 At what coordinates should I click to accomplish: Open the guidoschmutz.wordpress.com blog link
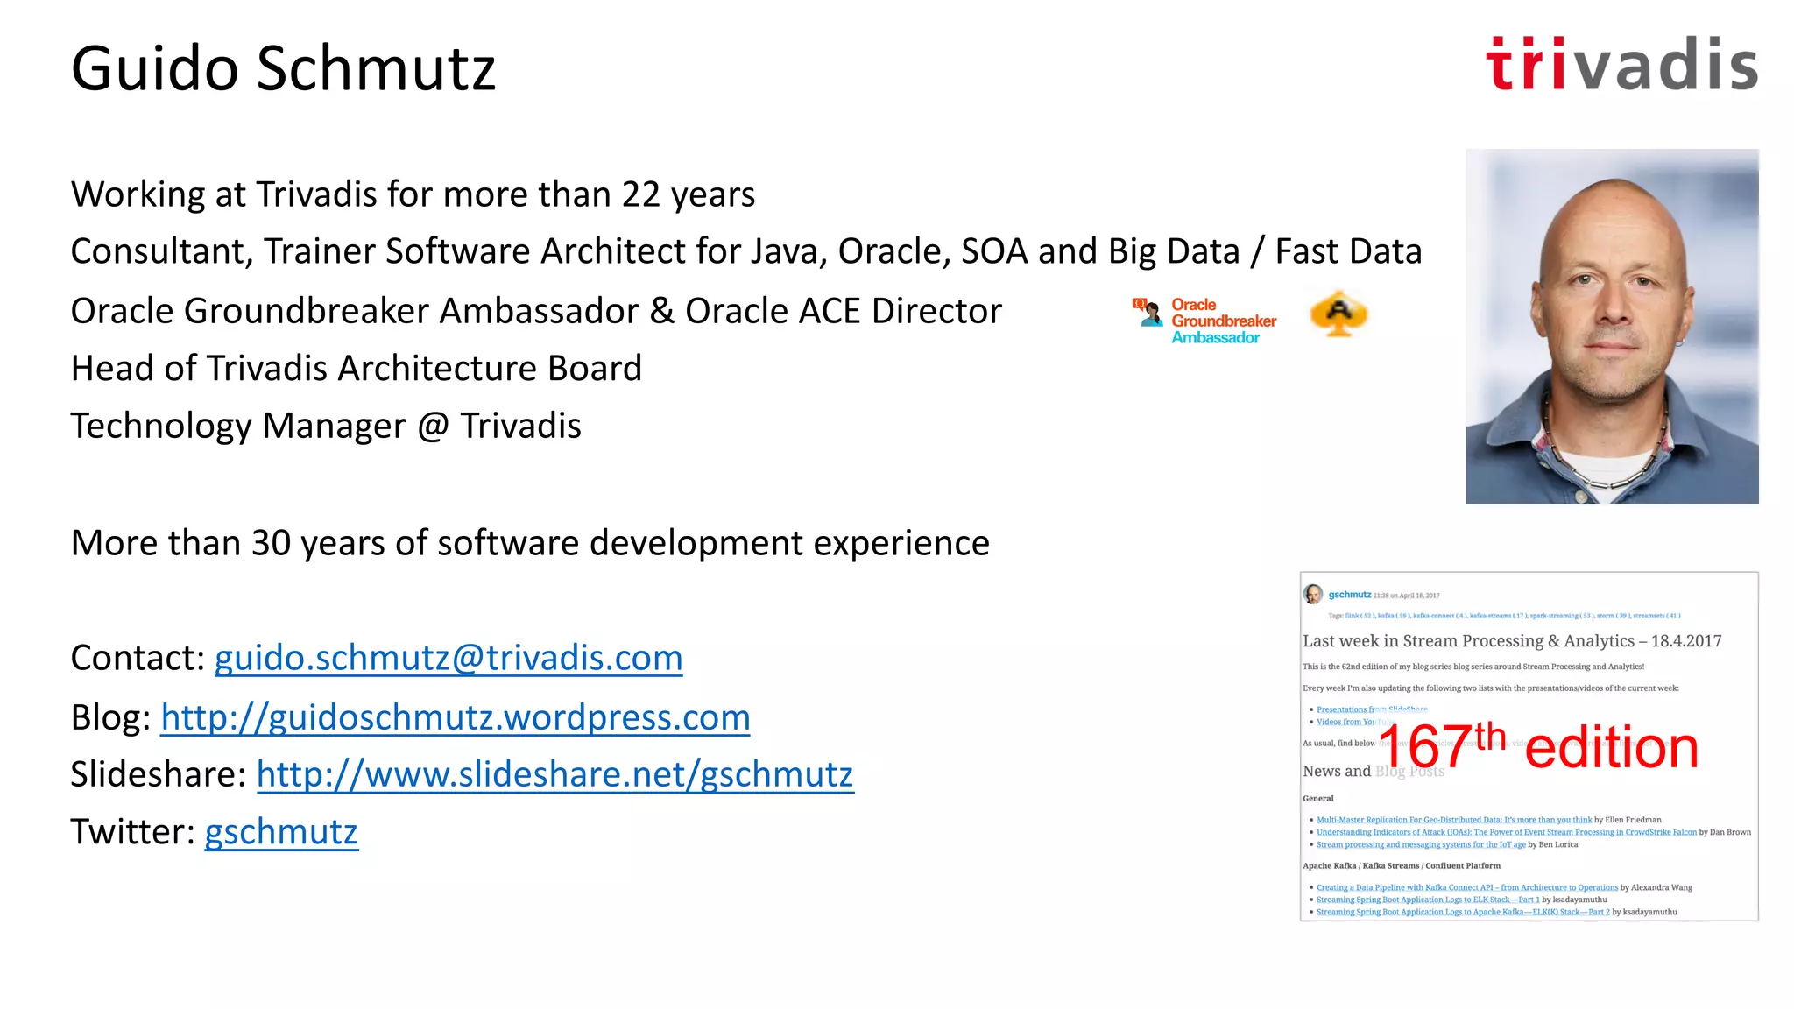[456, 717]
